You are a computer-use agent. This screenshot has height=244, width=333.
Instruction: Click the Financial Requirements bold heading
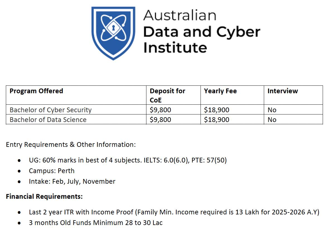[x=44, y=196]
